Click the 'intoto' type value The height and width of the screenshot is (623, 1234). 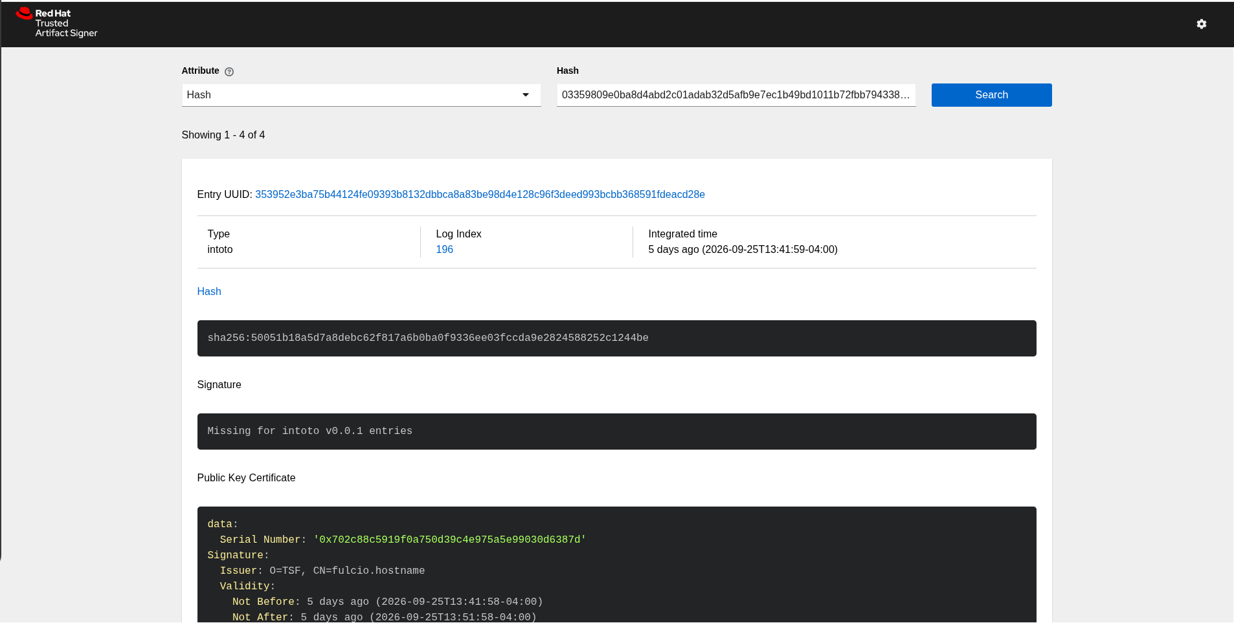(220, 250)
